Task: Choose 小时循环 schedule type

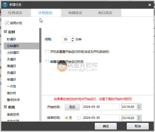Action: click(x=21, y=53)
